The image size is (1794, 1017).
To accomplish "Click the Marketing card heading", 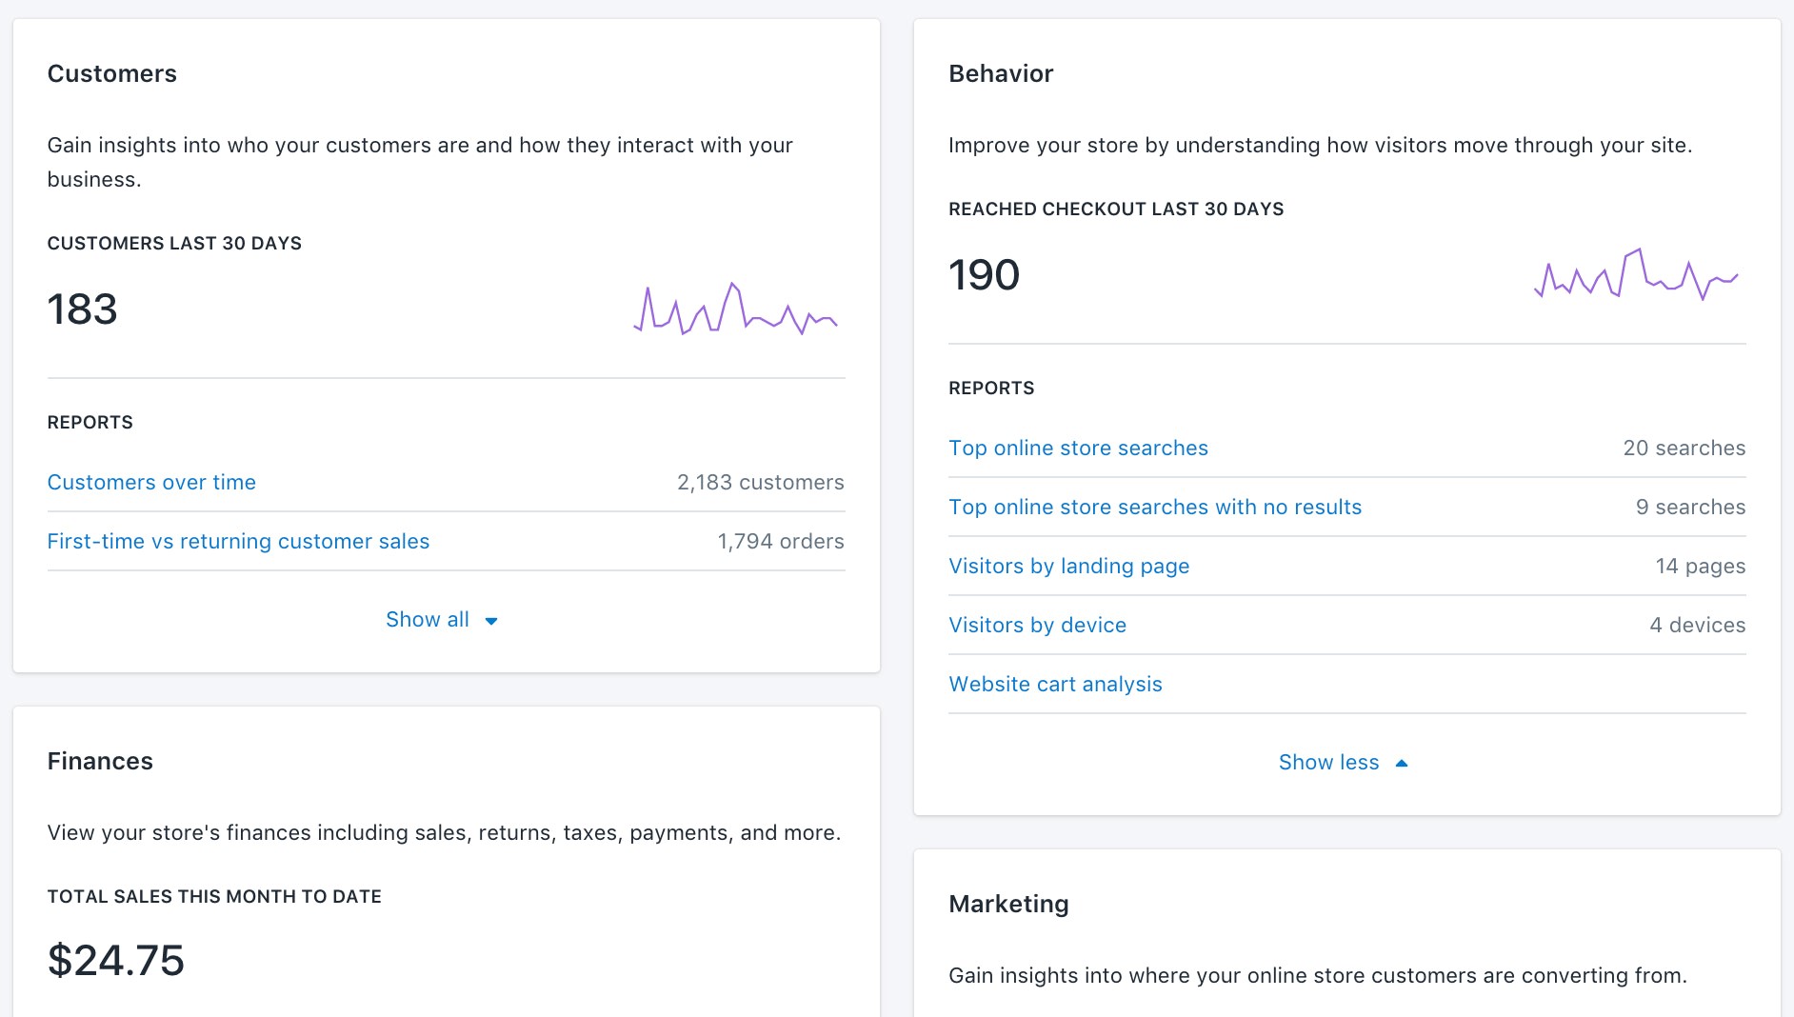I will tap(1008, 904).
